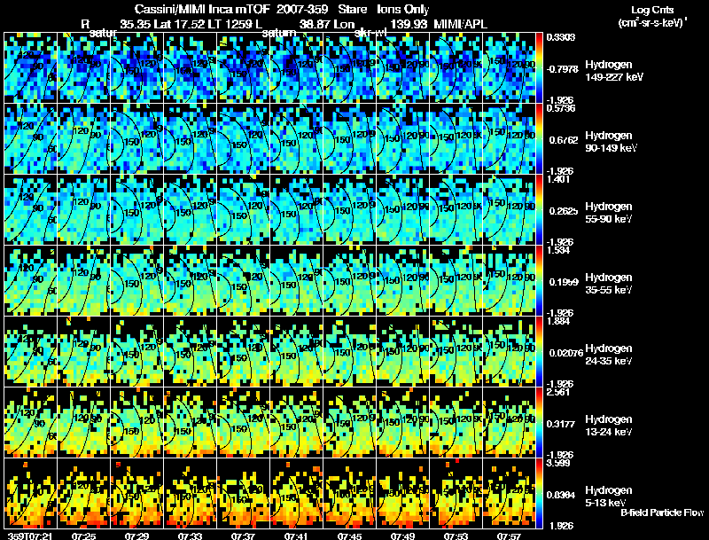This screenshot has height=540, width=709.
Task: Select the 13-24 keV panel at 07:57
Action: [509, 423]
